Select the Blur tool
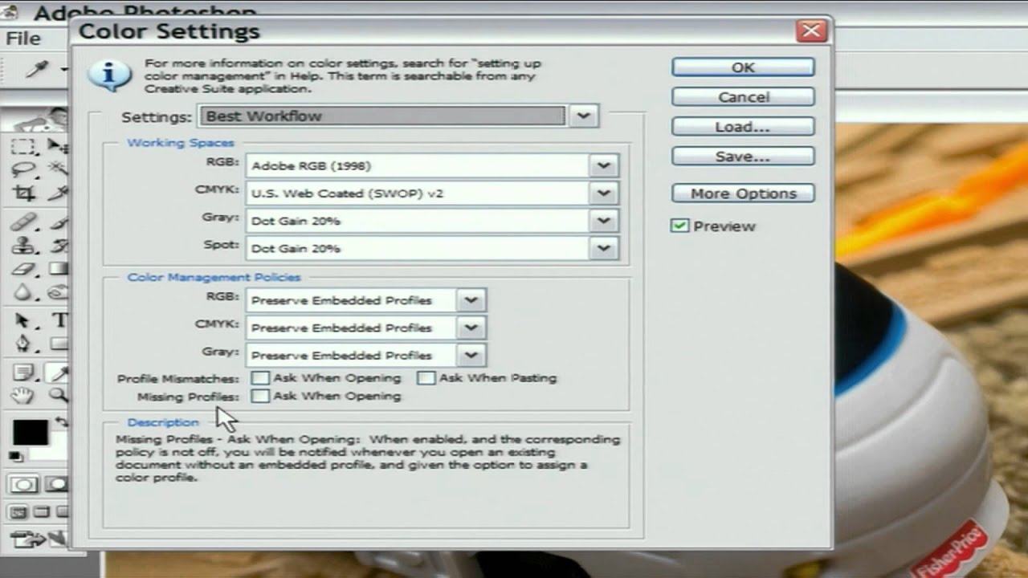The height and width of the screenshot is (578, 1028). (x=23, y=292)
